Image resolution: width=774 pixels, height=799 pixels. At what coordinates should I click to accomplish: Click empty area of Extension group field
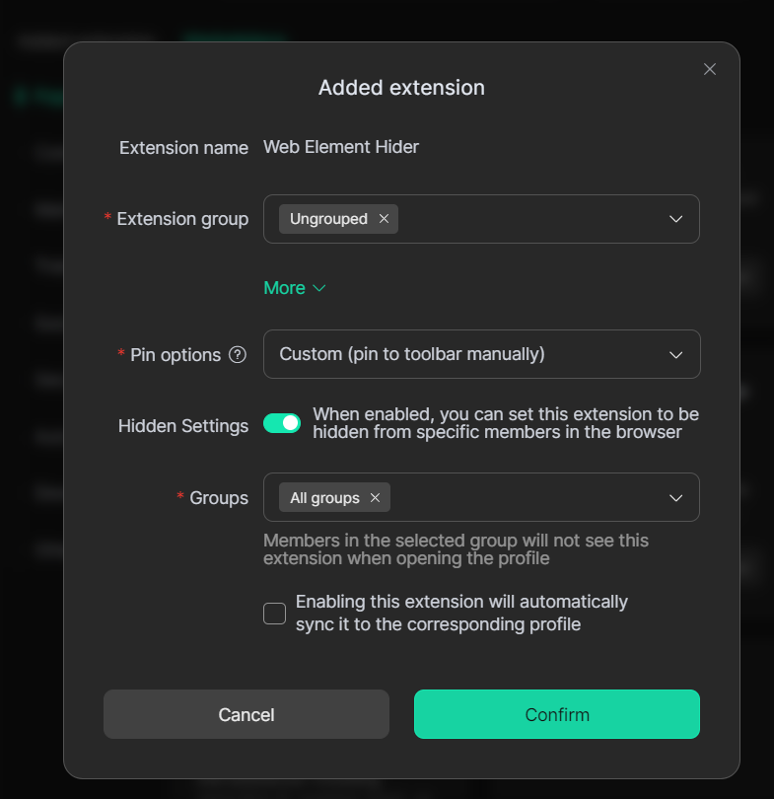tap(532, 219)
